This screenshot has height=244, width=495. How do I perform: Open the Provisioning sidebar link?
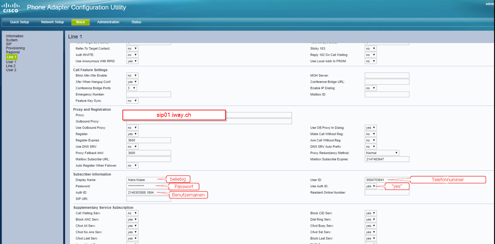[15, 48]
